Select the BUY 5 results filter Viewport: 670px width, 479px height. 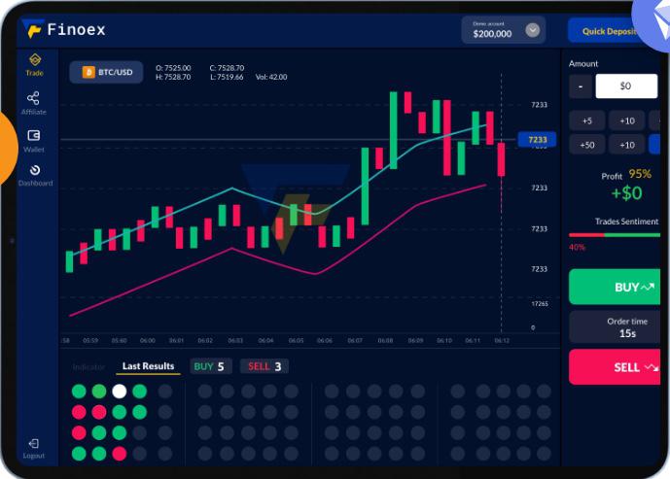tap(209, 366)
